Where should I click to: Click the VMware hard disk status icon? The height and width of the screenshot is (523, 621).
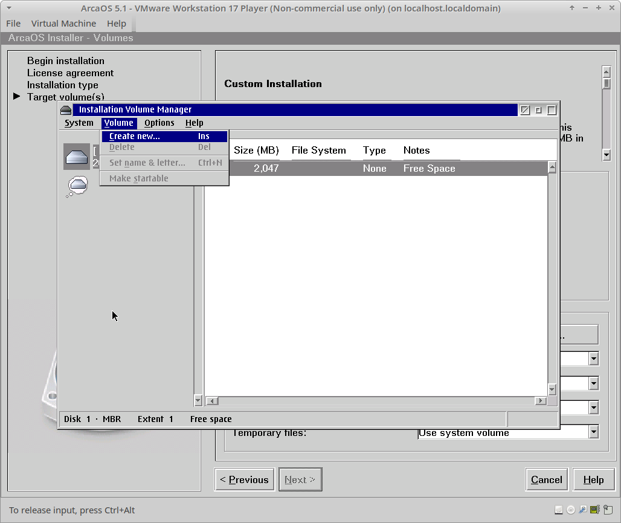point(559,510)
